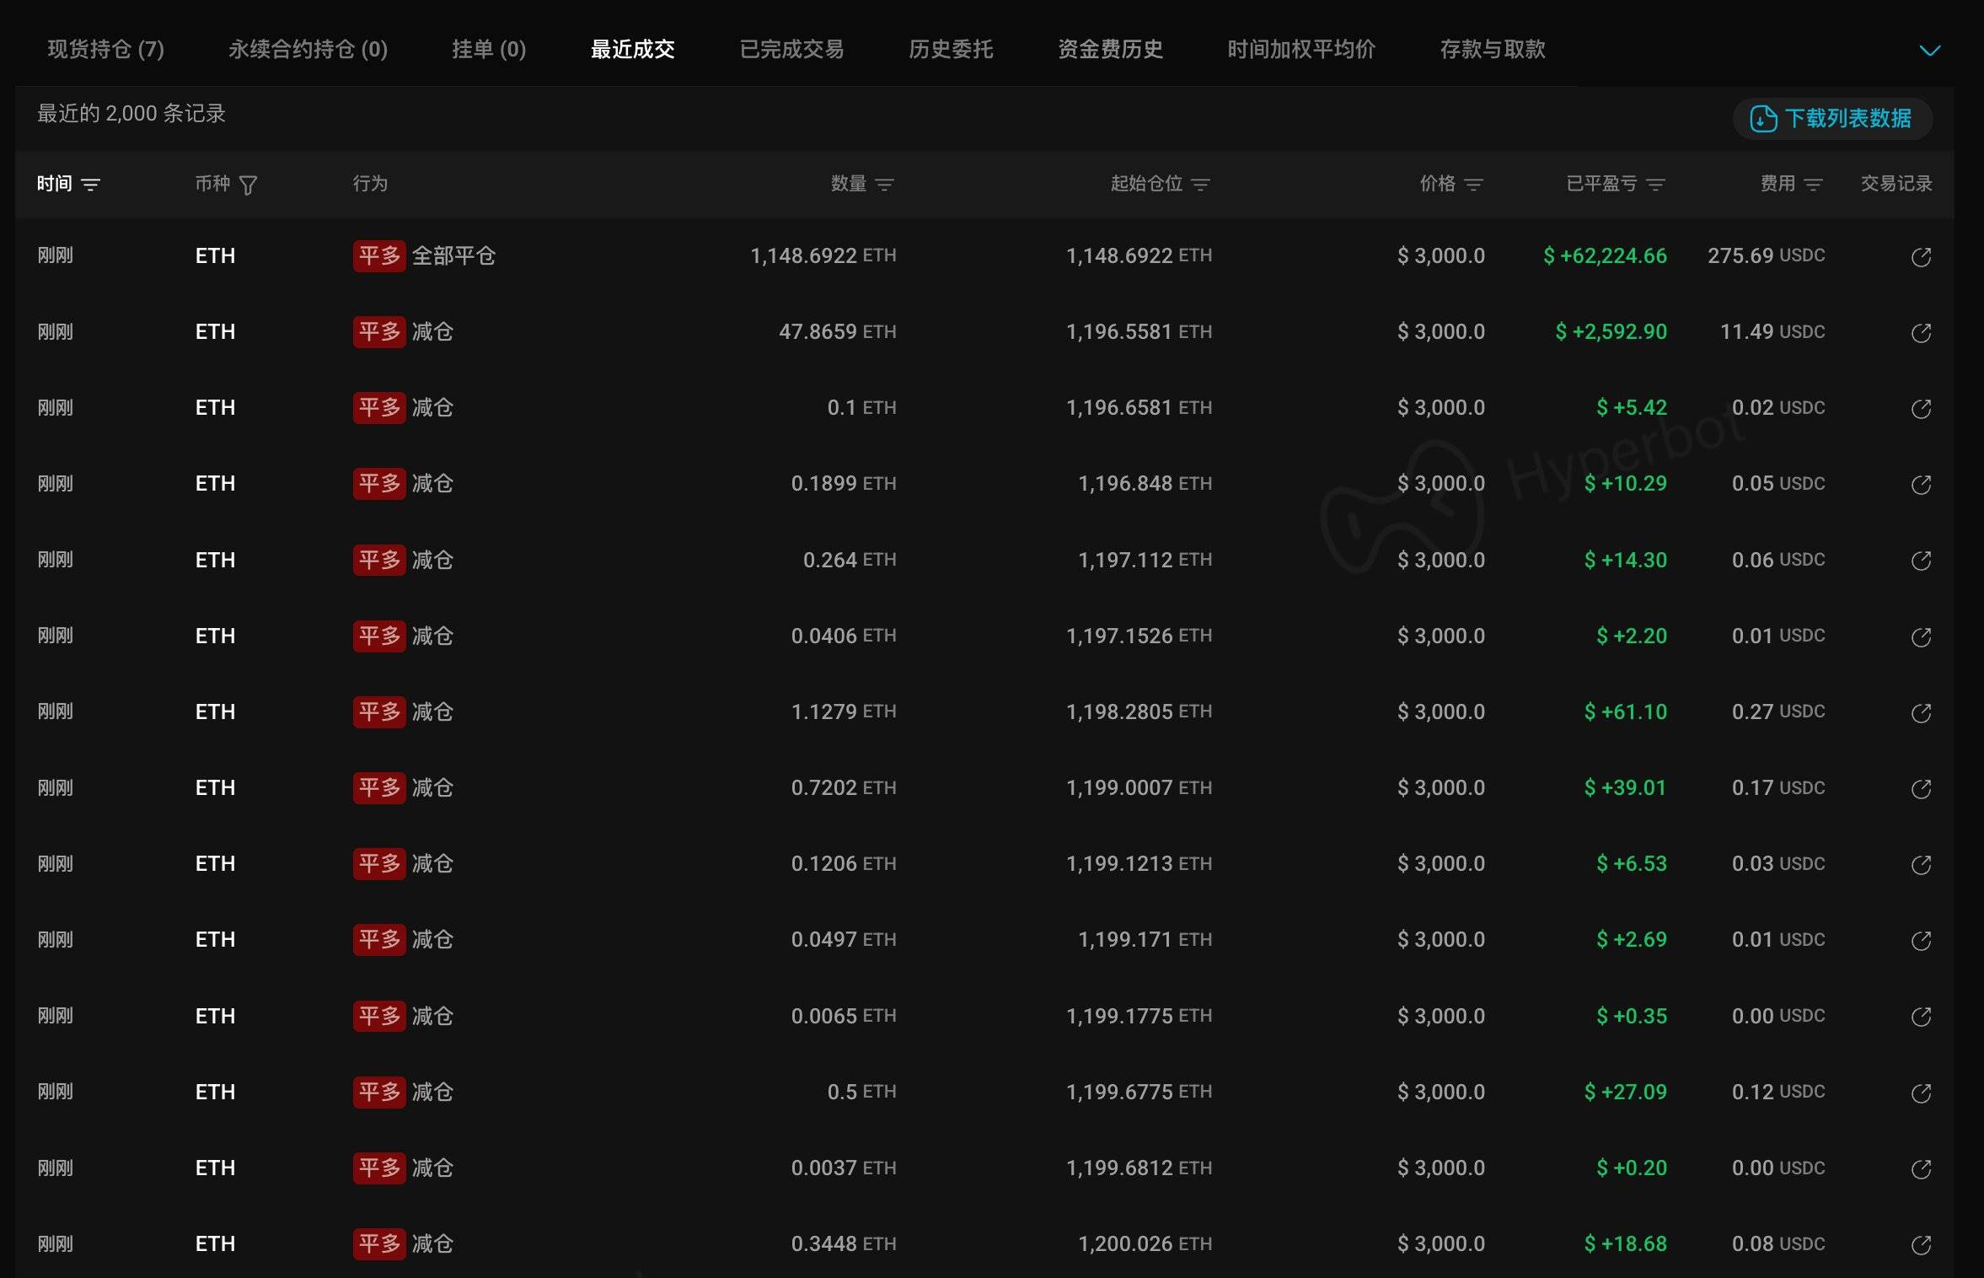Expand the chevron at top right
The height and width of the screenshot is (1278, 1984).
[x=1929, y=51]
